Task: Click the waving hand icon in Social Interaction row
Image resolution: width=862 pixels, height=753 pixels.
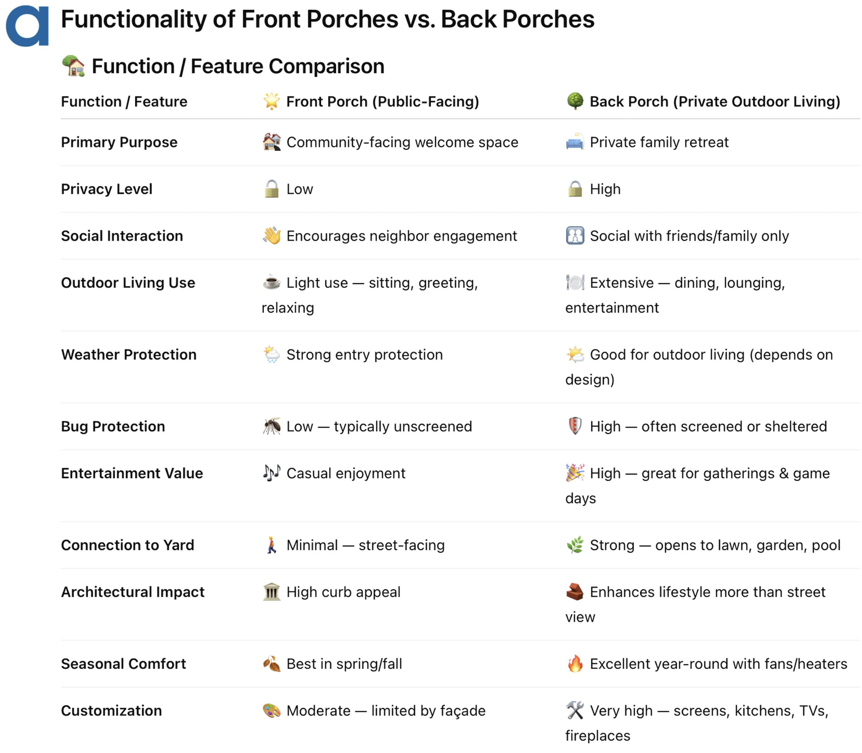Action: point(272,236)
